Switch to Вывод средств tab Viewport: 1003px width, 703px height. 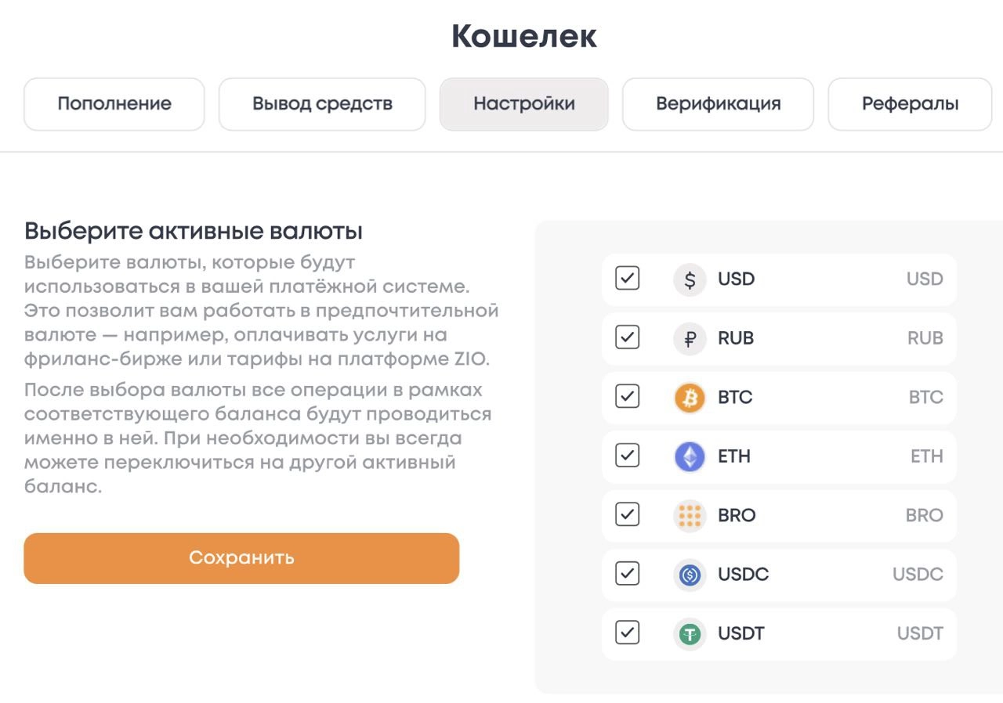click(322, 104)
